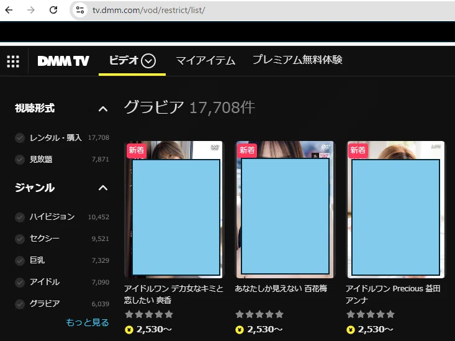
Task: Click count 6,039 next to グラビア filter
Action: tap(101, 304)
